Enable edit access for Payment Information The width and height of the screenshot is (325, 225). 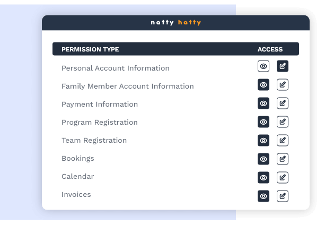pyautogui.click(x=283, y=103)
